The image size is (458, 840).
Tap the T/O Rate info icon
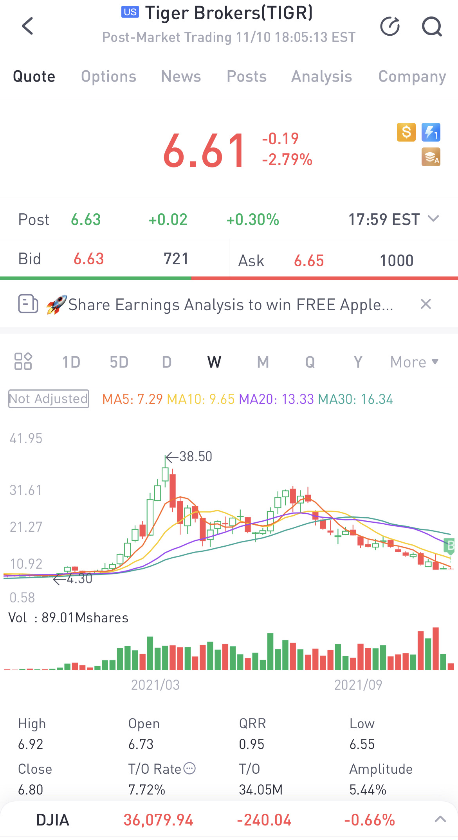pos(189,768)
